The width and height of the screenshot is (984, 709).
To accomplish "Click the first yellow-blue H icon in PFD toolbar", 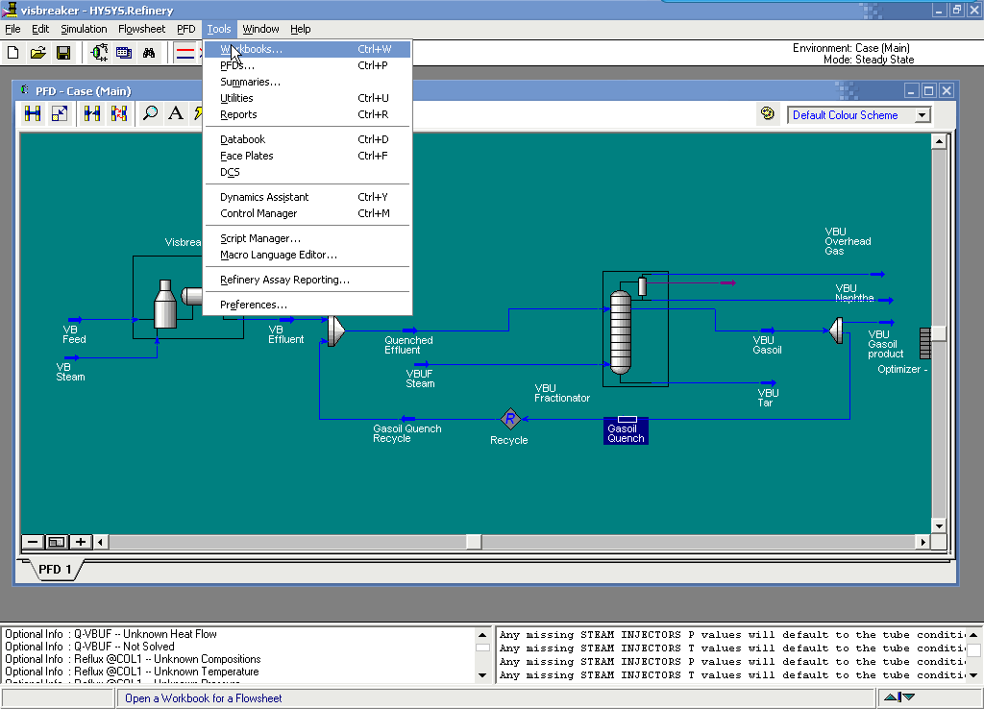I will coord(33,113).
